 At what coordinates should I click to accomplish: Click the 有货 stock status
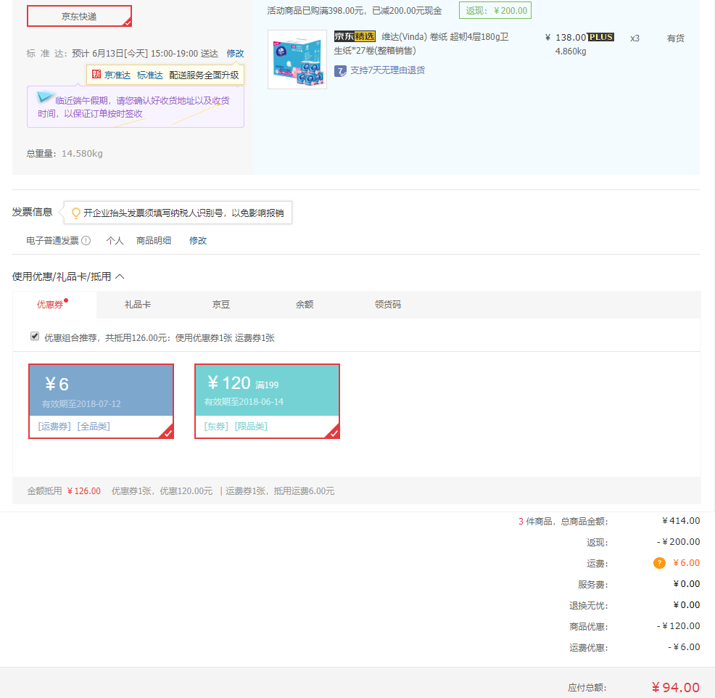coord(675,38)
